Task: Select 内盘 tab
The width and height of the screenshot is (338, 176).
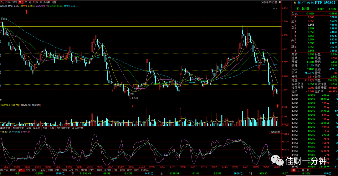Action: (x=45, y=128)
